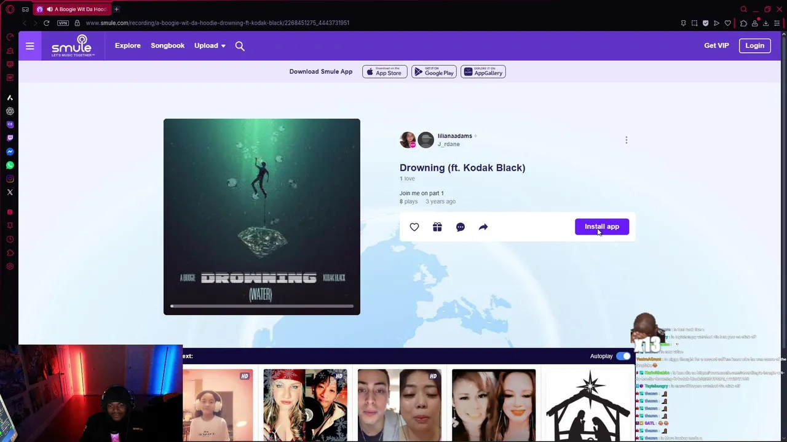The width and height of the screenshot is (787, 442).
Task: Open Twitch in Opera sidebar
Action: point(10,138)
